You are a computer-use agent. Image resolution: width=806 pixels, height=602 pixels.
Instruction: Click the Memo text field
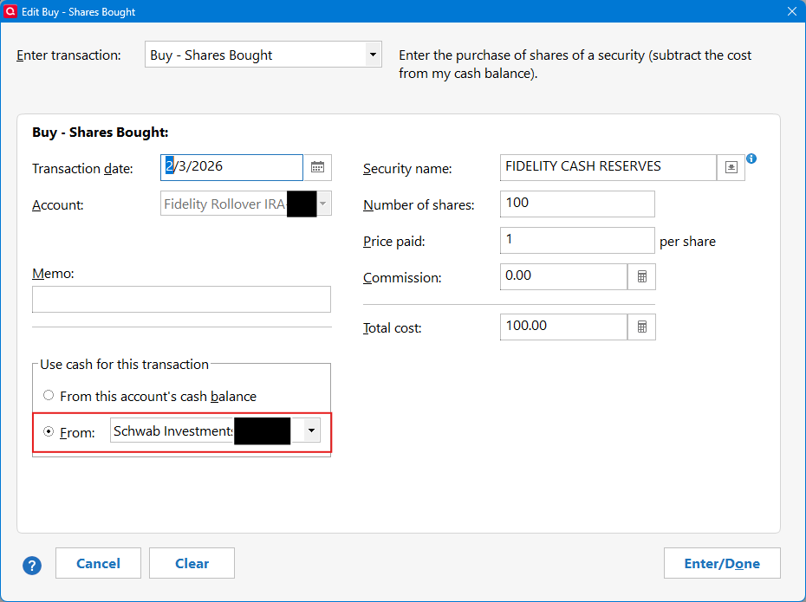click(x=181, y=300)
